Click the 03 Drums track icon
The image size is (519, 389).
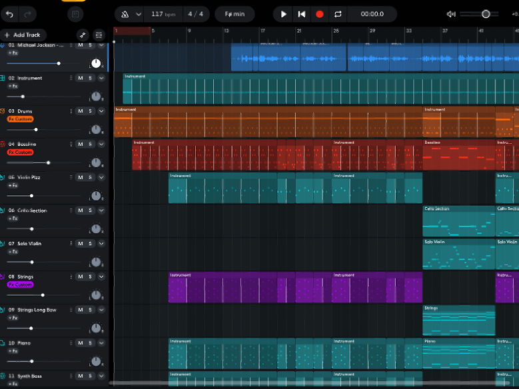(2, 111)
